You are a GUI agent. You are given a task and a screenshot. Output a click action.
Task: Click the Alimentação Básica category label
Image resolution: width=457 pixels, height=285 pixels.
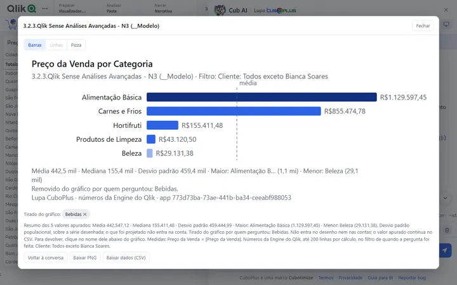pos(112,98)
